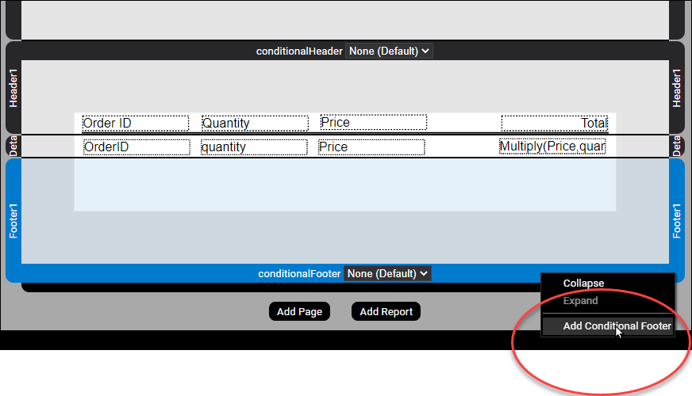Choose Collapse in the context menu
This screenshot has width=692, height=396.
coord(583,284)
